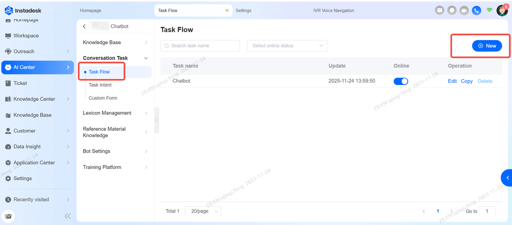
Task: Click the Edit link for Chatbot
Action: (452, 81)
